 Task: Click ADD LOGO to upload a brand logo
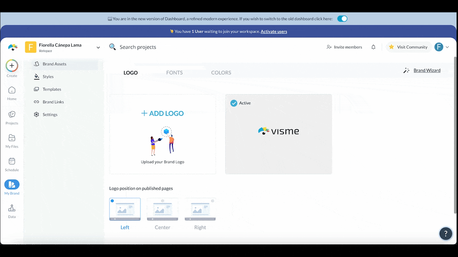tap(163, 113)
